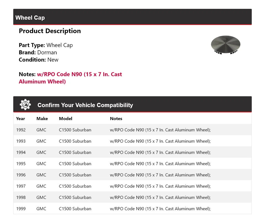
Task: Click the 1998 year cell
Action: pyautogui.click(x=21, y=197)
